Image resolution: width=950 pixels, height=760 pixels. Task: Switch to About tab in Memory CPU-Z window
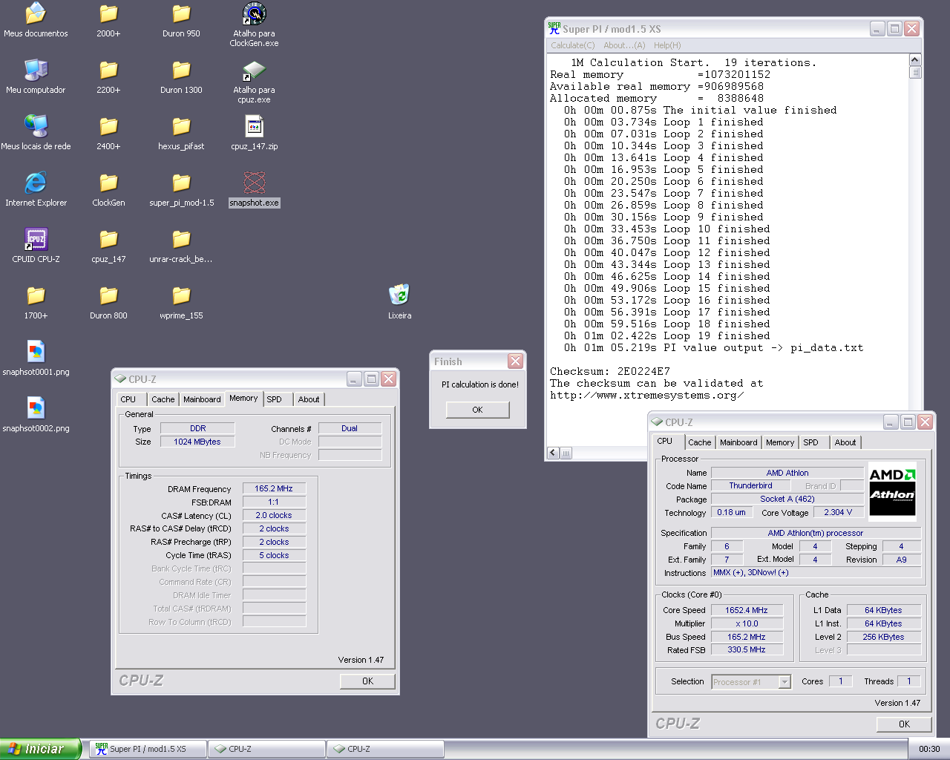[309, 399]
